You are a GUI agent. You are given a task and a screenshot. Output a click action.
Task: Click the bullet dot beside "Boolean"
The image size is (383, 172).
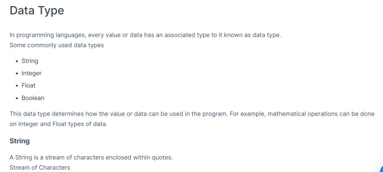coord(17,98)
